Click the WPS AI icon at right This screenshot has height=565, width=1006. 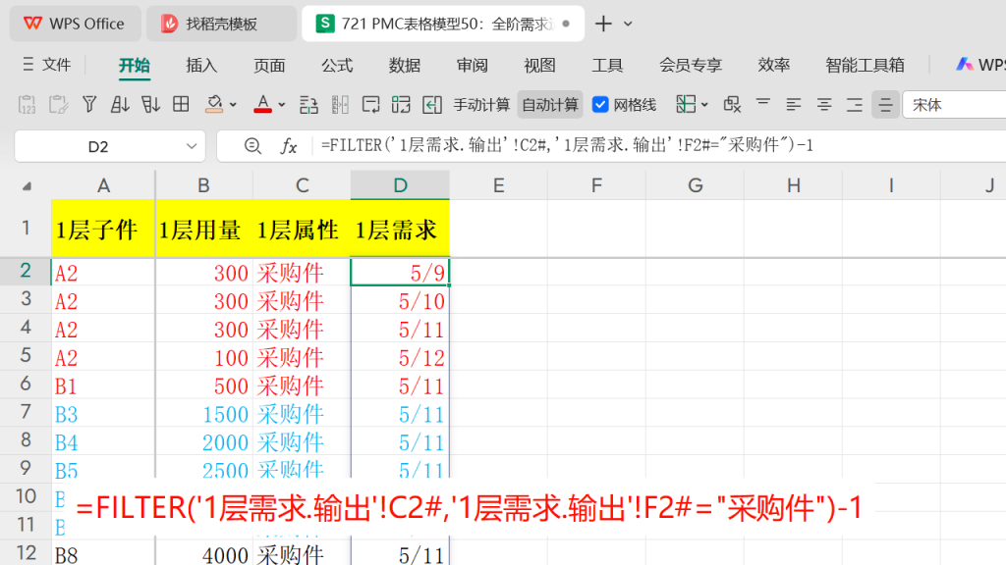pyautogui.click(x=964, y=64)
